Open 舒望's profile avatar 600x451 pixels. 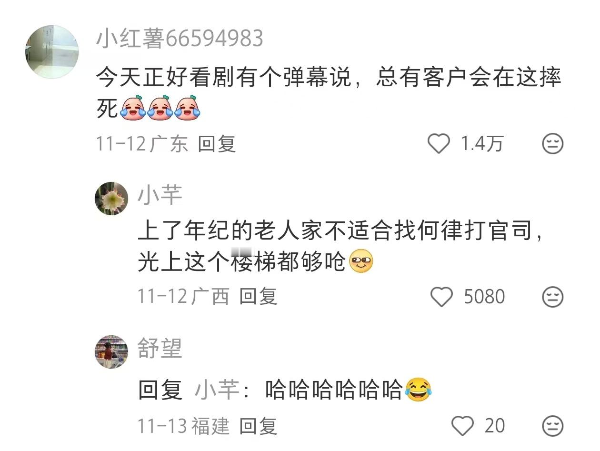pyautogui.click(x=111, y=352)
